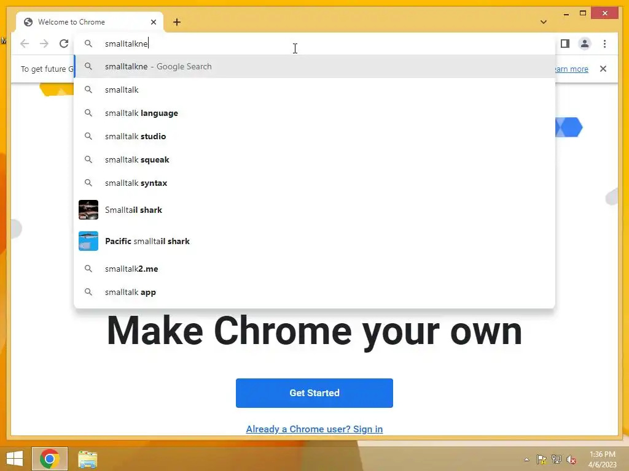The width and height of the screenshot is (629, 471).
Task: Select 'smalltalk squeak' suggestion
Action: click(x=314, y=159)
